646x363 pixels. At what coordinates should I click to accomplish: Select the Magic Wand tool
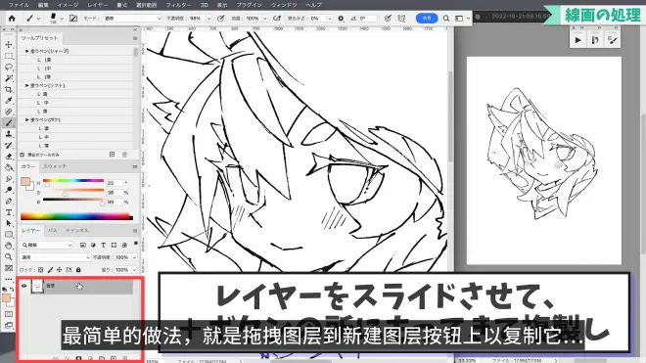[x=9, y=78]
